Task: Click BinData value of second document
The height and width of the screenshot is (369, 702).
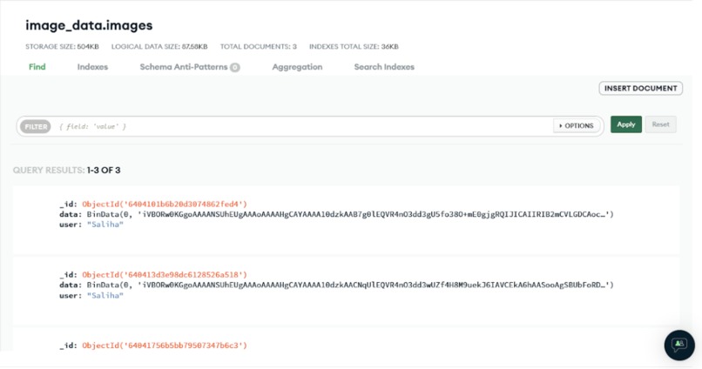Action: coord(350,285)
